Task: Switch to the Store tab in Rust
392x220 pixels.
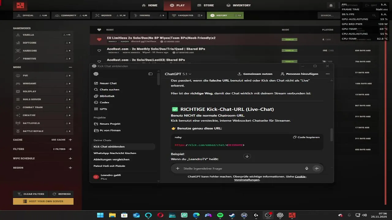Action: pyautogui.click(x=205, y=5)
